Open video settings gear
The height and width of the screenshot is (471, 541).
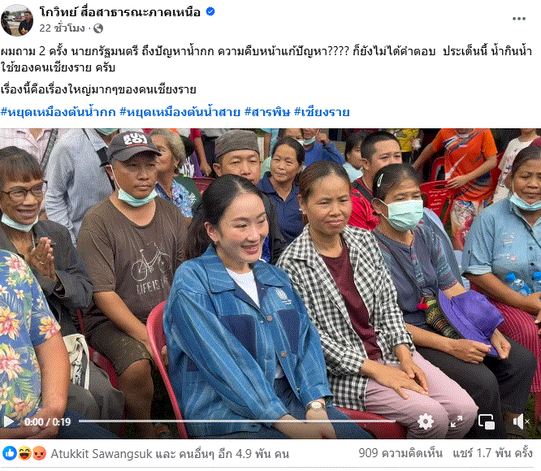click(426, 421)
